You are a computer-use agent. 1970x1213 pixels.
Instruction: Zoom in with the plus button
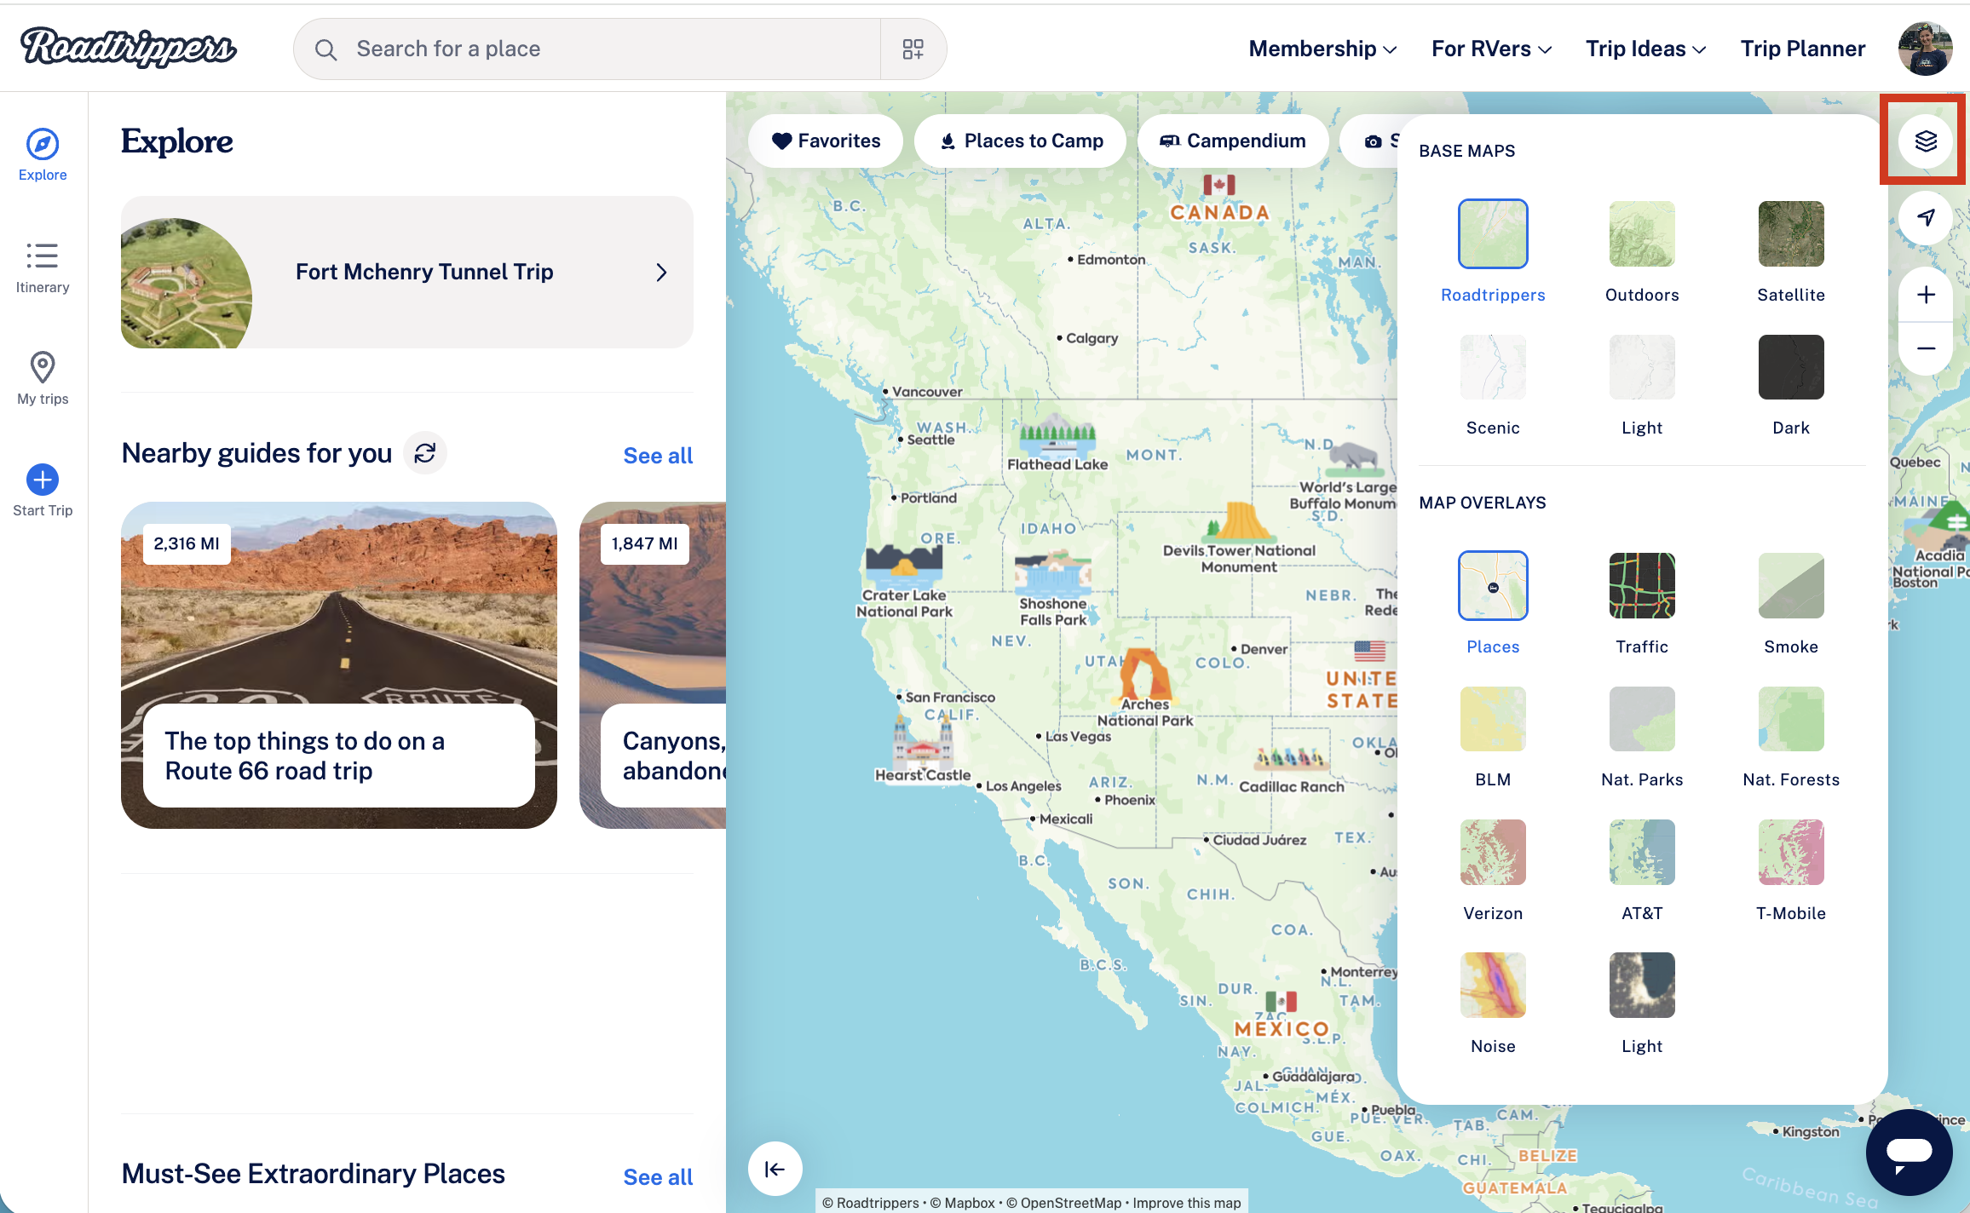tap(1925, 295)
